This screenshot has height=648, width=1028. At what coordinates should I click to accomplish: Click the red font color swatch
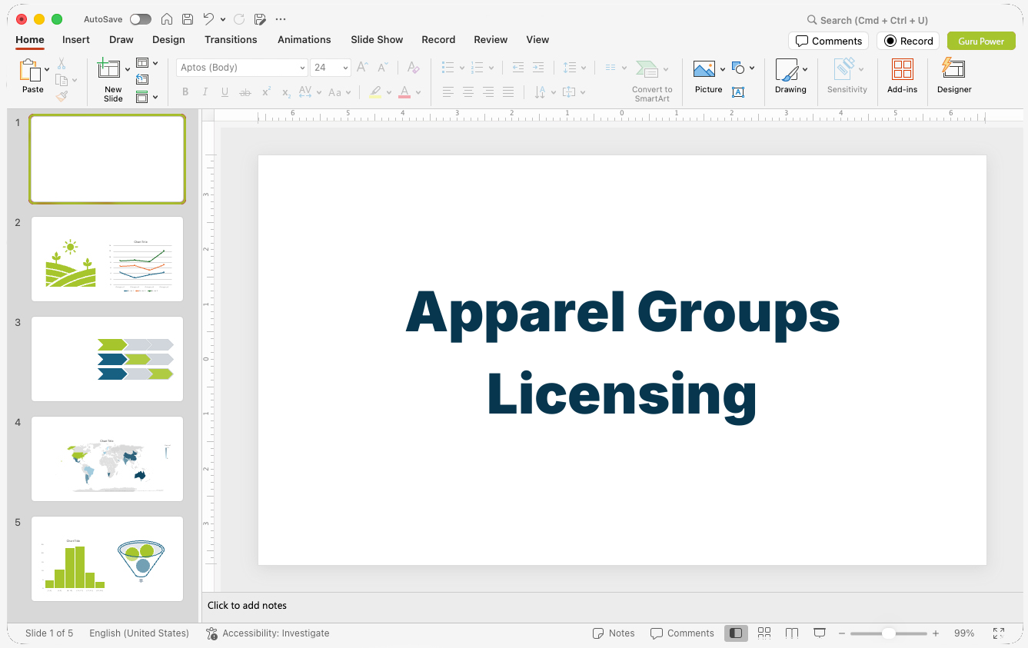point(404,92)
